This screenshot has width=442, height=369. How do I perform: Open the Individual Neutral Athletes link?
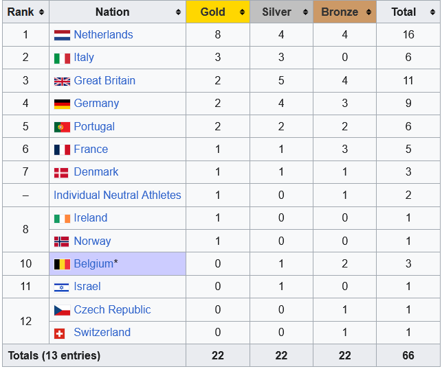tap(118, 195)
